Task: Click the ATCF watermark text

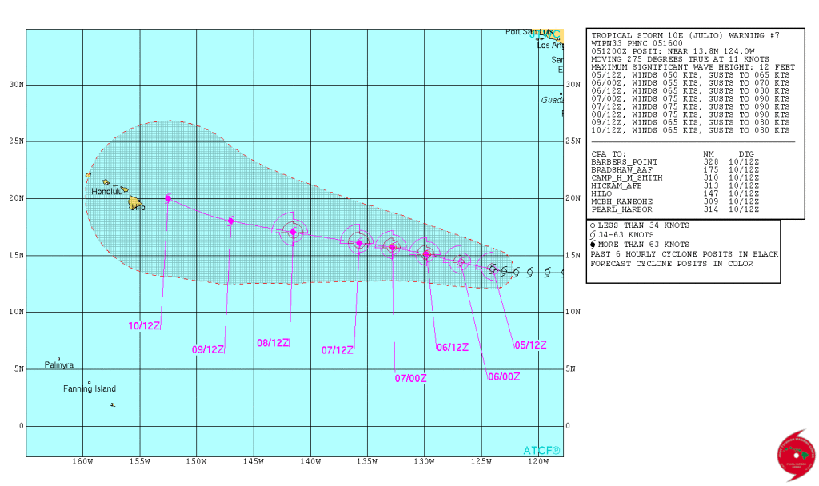Action: 542,451
